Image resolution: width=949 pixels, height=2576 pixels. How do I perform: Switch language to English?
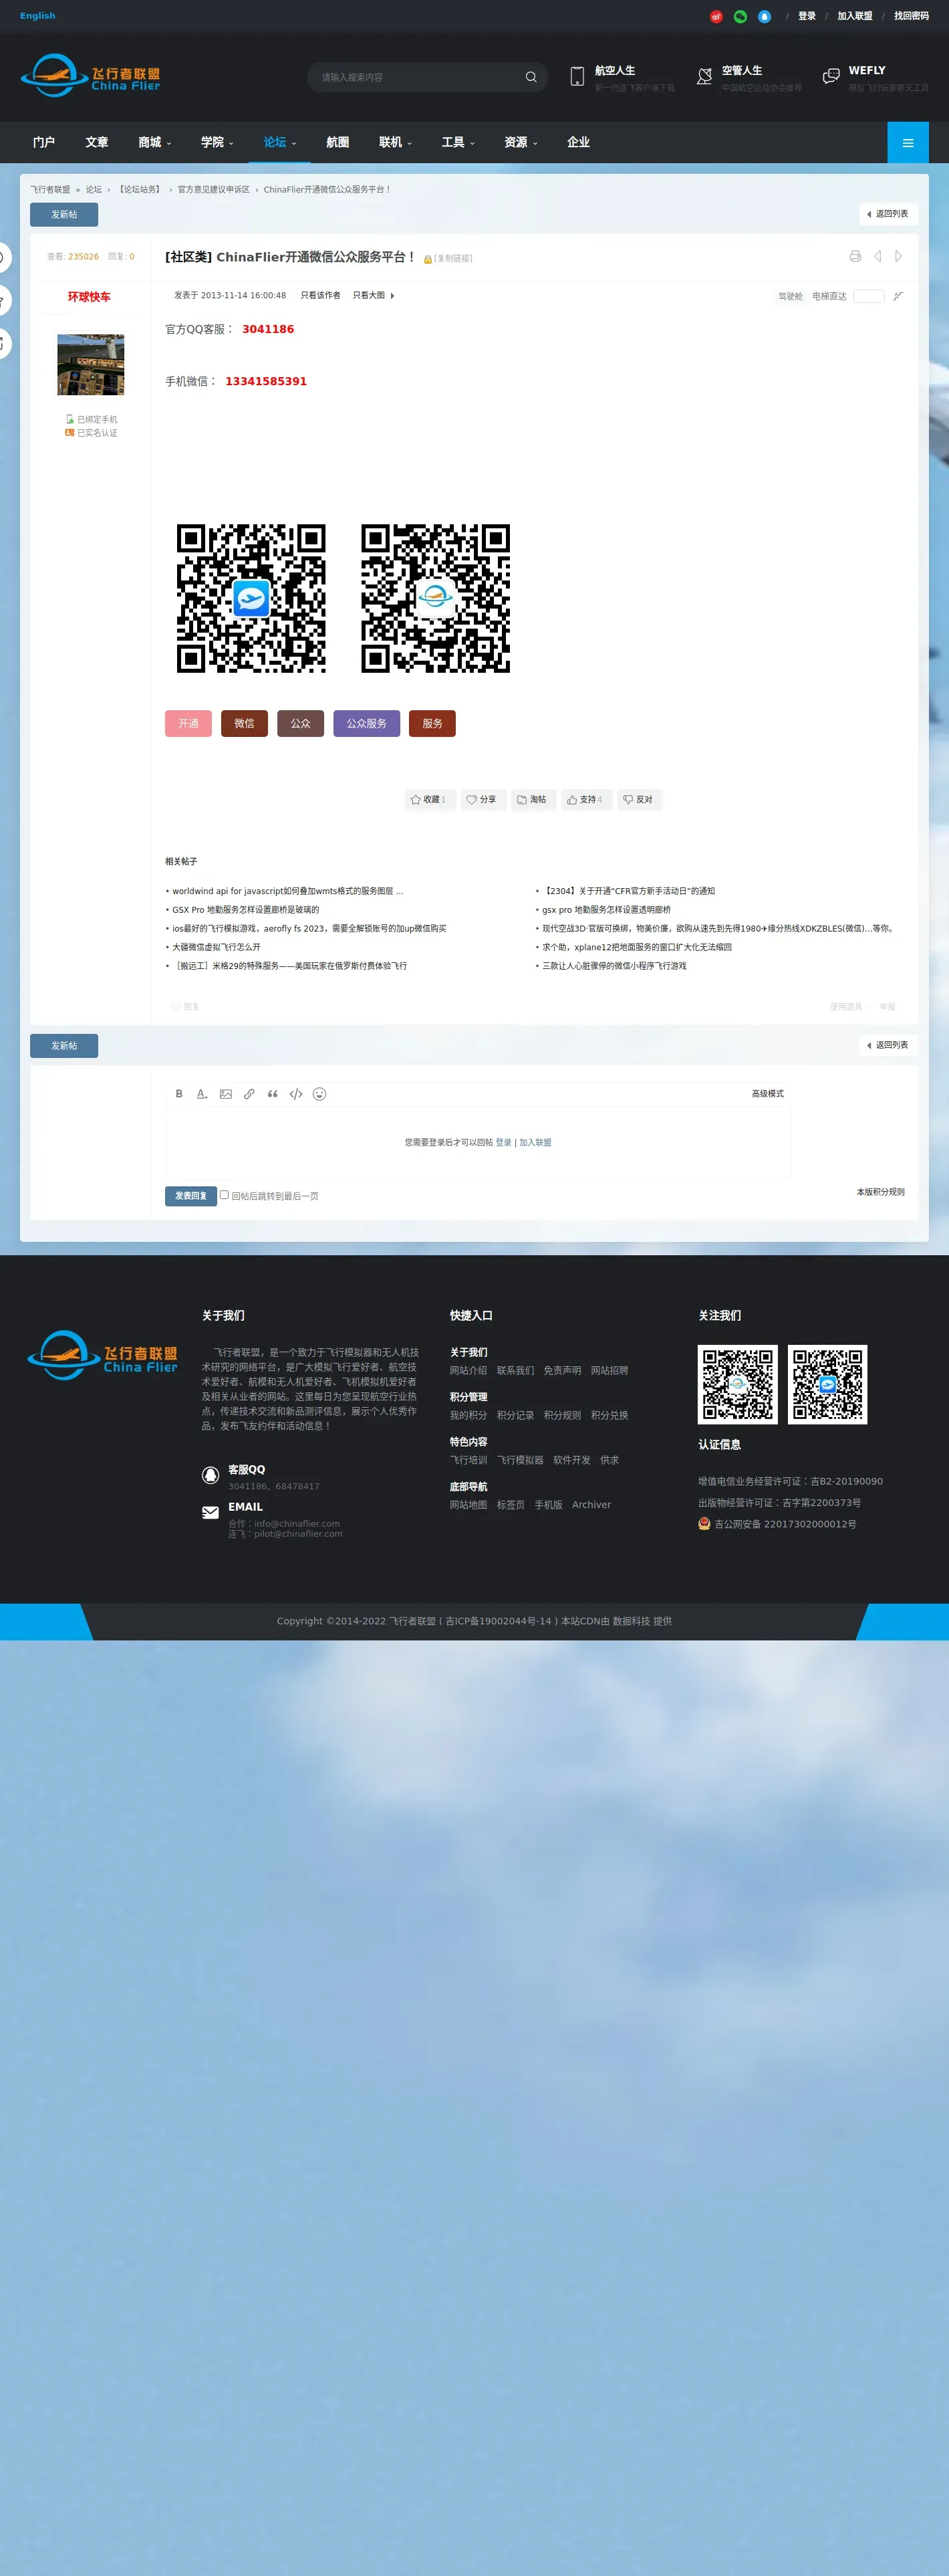pyautogui.click(x=38, y=16)
